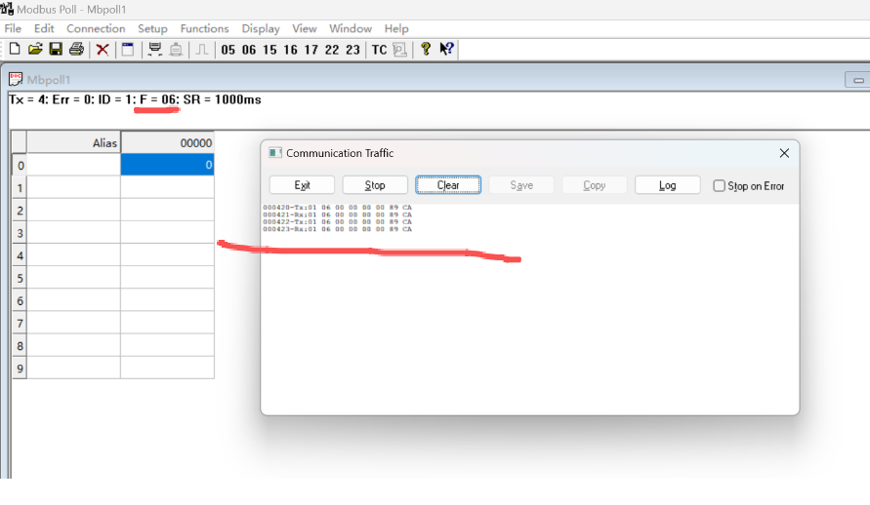This screenshot has height=505, width=870.
Task: Click traffic log line 000420-Tx
Action: click(337, 208)
